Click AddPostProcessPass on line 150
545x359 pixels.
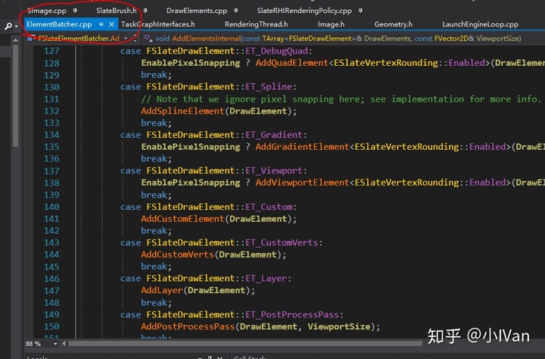pos(188,326)
